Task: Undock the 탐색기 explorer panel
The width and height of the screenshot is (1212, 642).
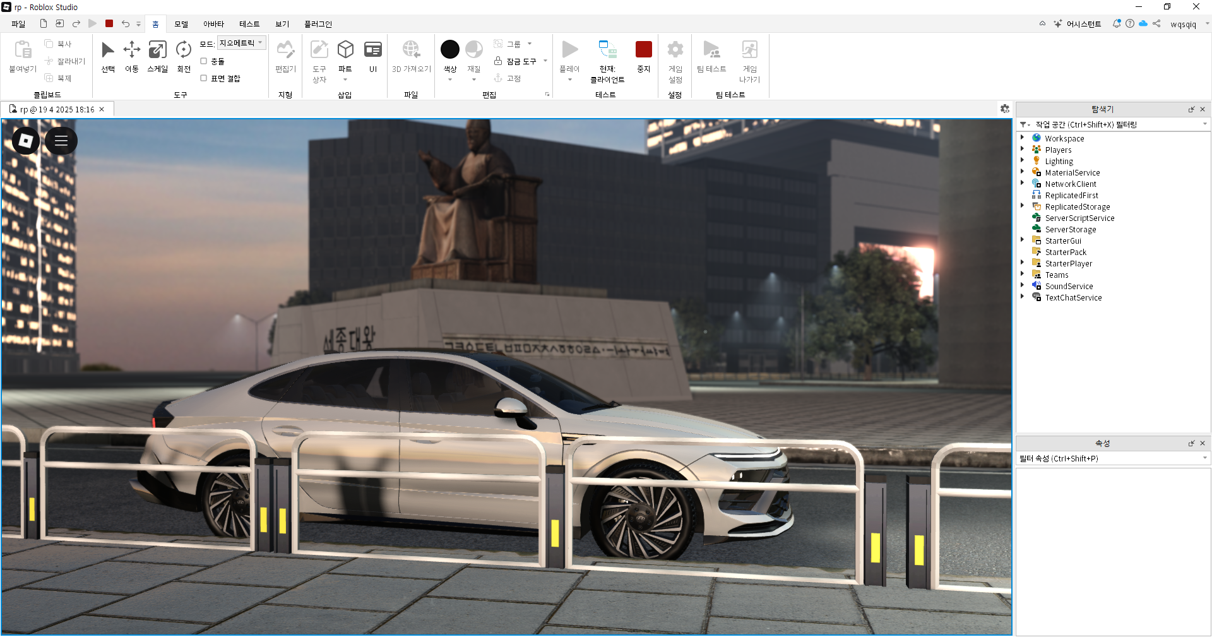Action: (1191, 109)
